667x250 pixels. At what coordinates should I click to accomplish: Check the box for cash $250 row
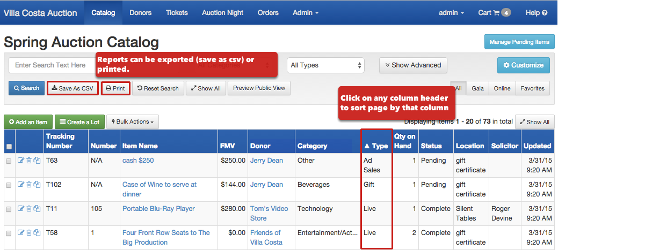tap(9, 161)
